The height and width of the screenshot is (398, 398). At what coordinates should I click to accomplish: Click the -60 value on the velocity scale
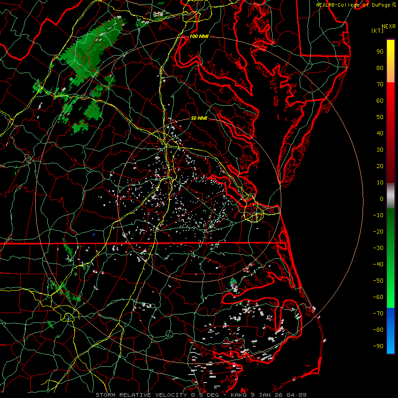tap(378, 297)
